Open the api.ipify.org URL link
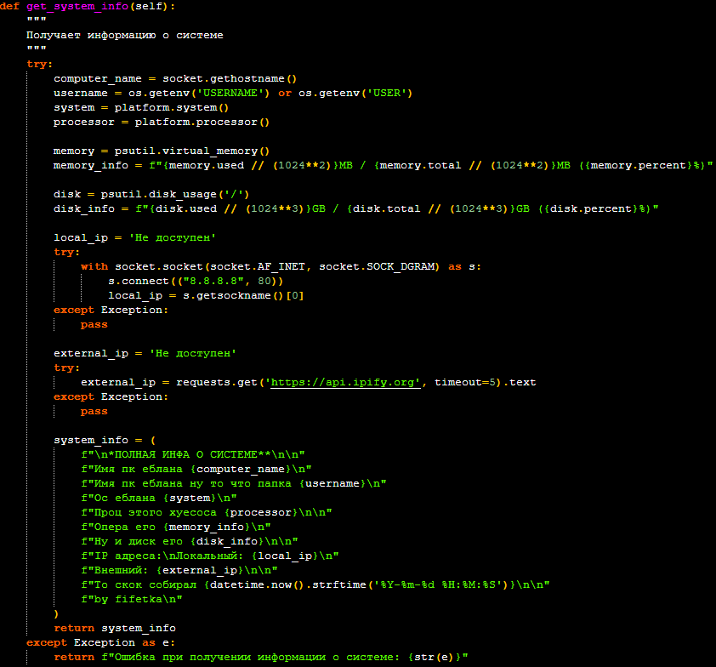 coord(345,382)
